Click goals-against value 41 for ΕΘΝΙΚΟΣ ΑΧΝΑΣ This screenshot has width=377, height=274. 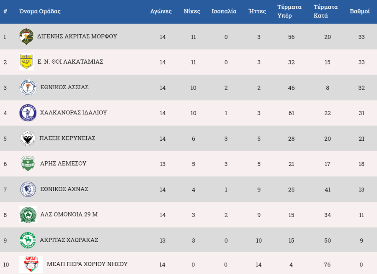pos(328,190)
